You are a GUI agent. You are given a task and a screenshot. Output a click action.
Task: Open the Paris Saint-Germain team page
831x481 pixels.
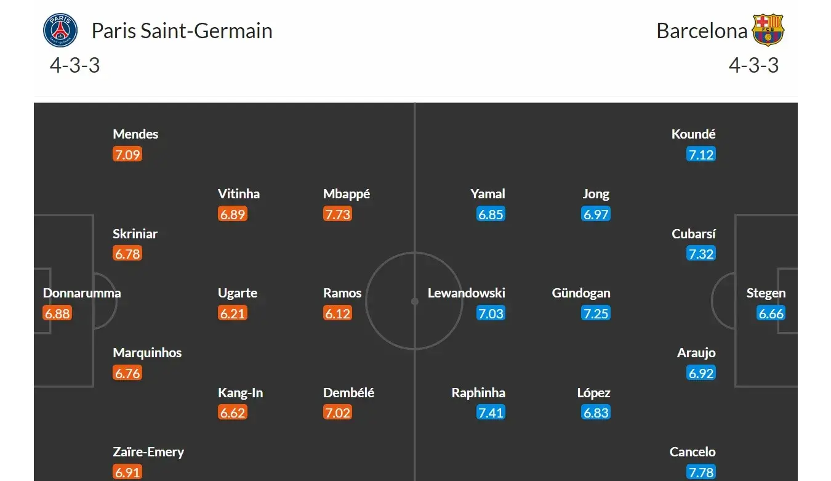(182, 31)
